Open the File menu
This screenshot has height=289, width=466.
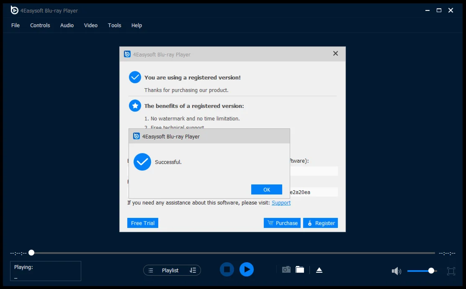point(15,26)
